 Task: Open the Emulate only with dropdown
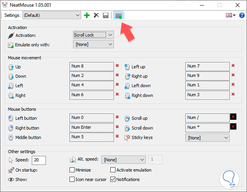[93, 44]
